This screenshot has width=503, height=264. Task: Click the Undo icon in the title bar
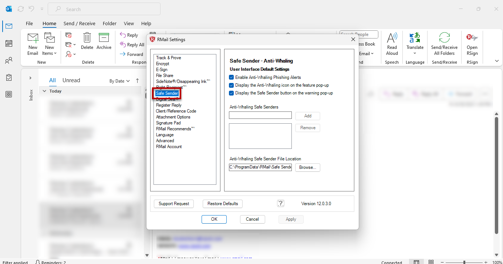coord(31,9)
